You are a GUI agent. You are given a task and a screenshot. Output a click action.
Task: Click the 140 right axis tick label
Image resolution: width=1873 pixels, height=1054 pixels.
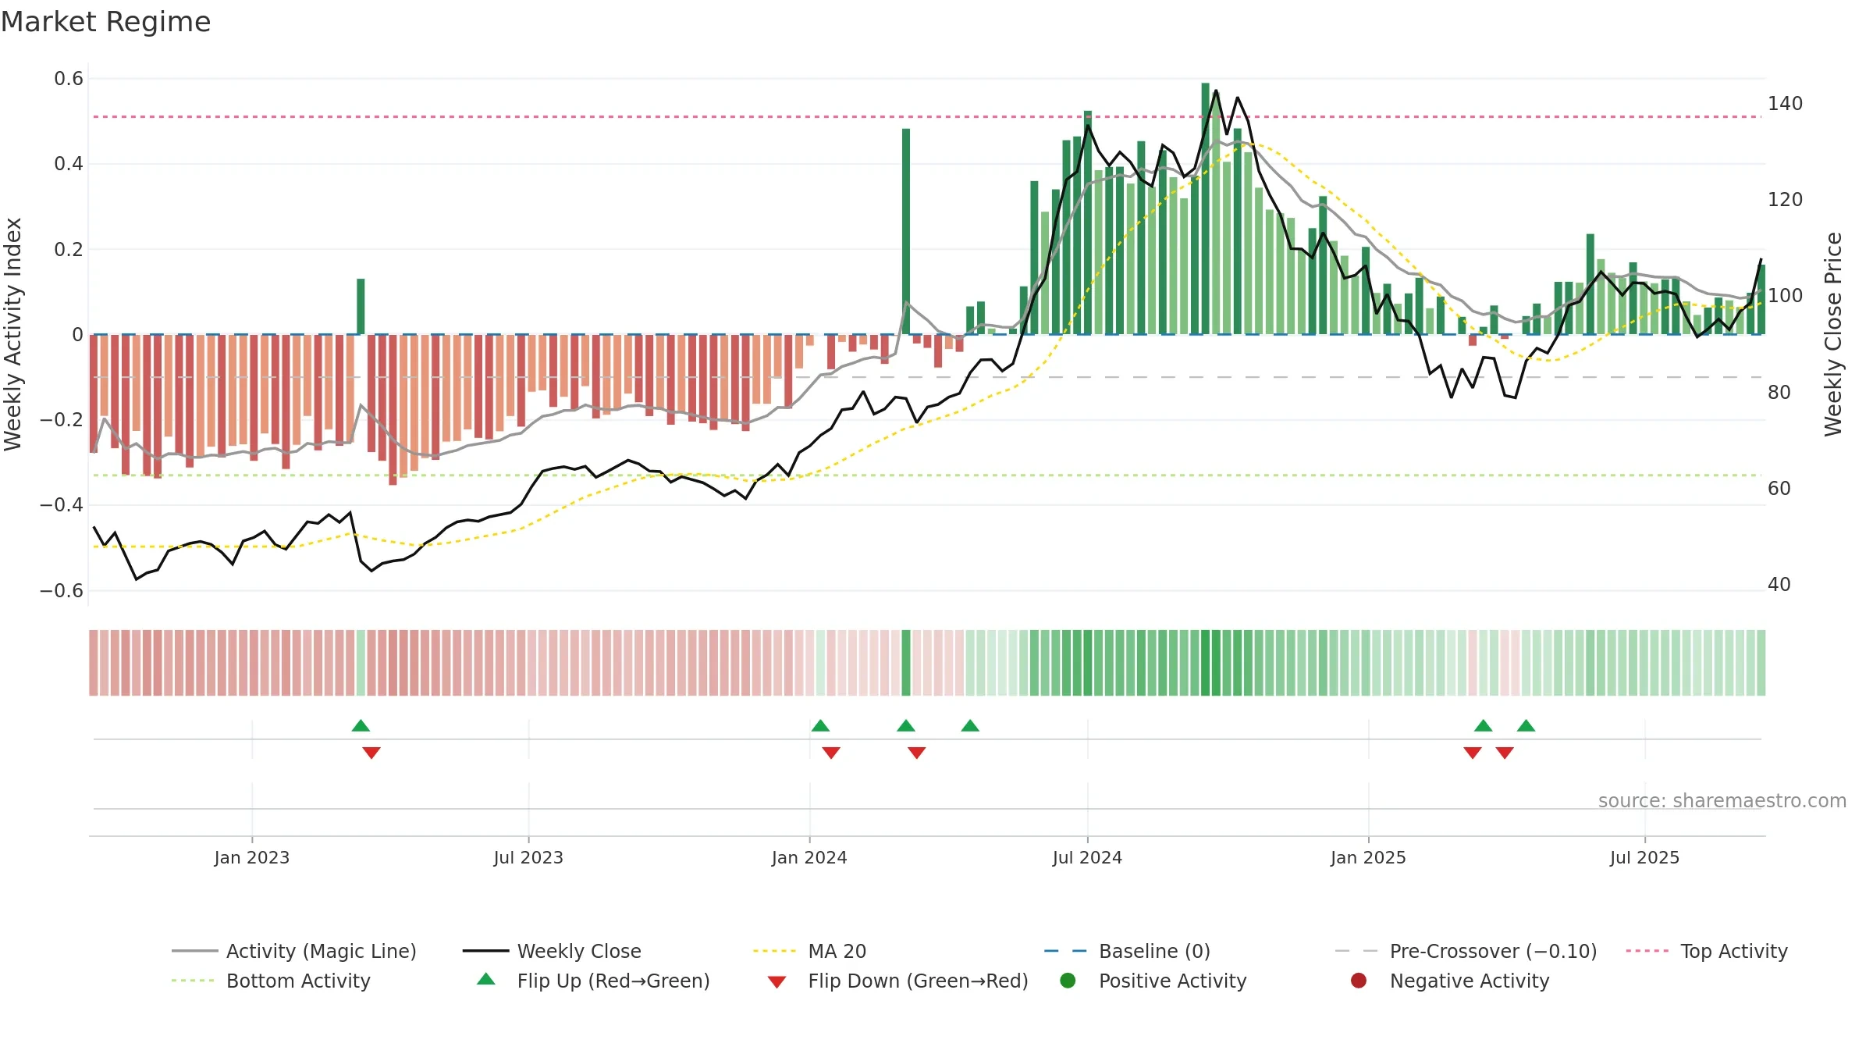pos(1785,103)
